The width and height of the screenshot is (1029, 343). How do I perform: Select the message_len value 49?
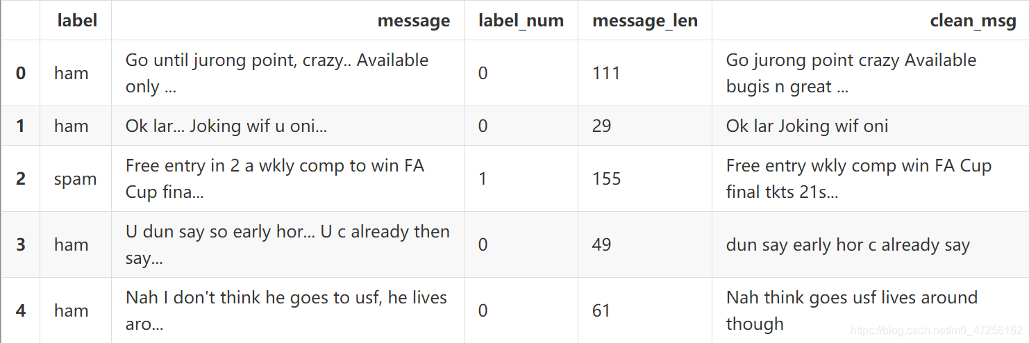(601, 244)
